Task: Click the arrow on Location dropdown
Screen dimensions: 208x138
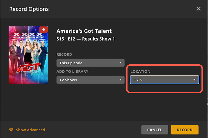Action: [195, 80]
